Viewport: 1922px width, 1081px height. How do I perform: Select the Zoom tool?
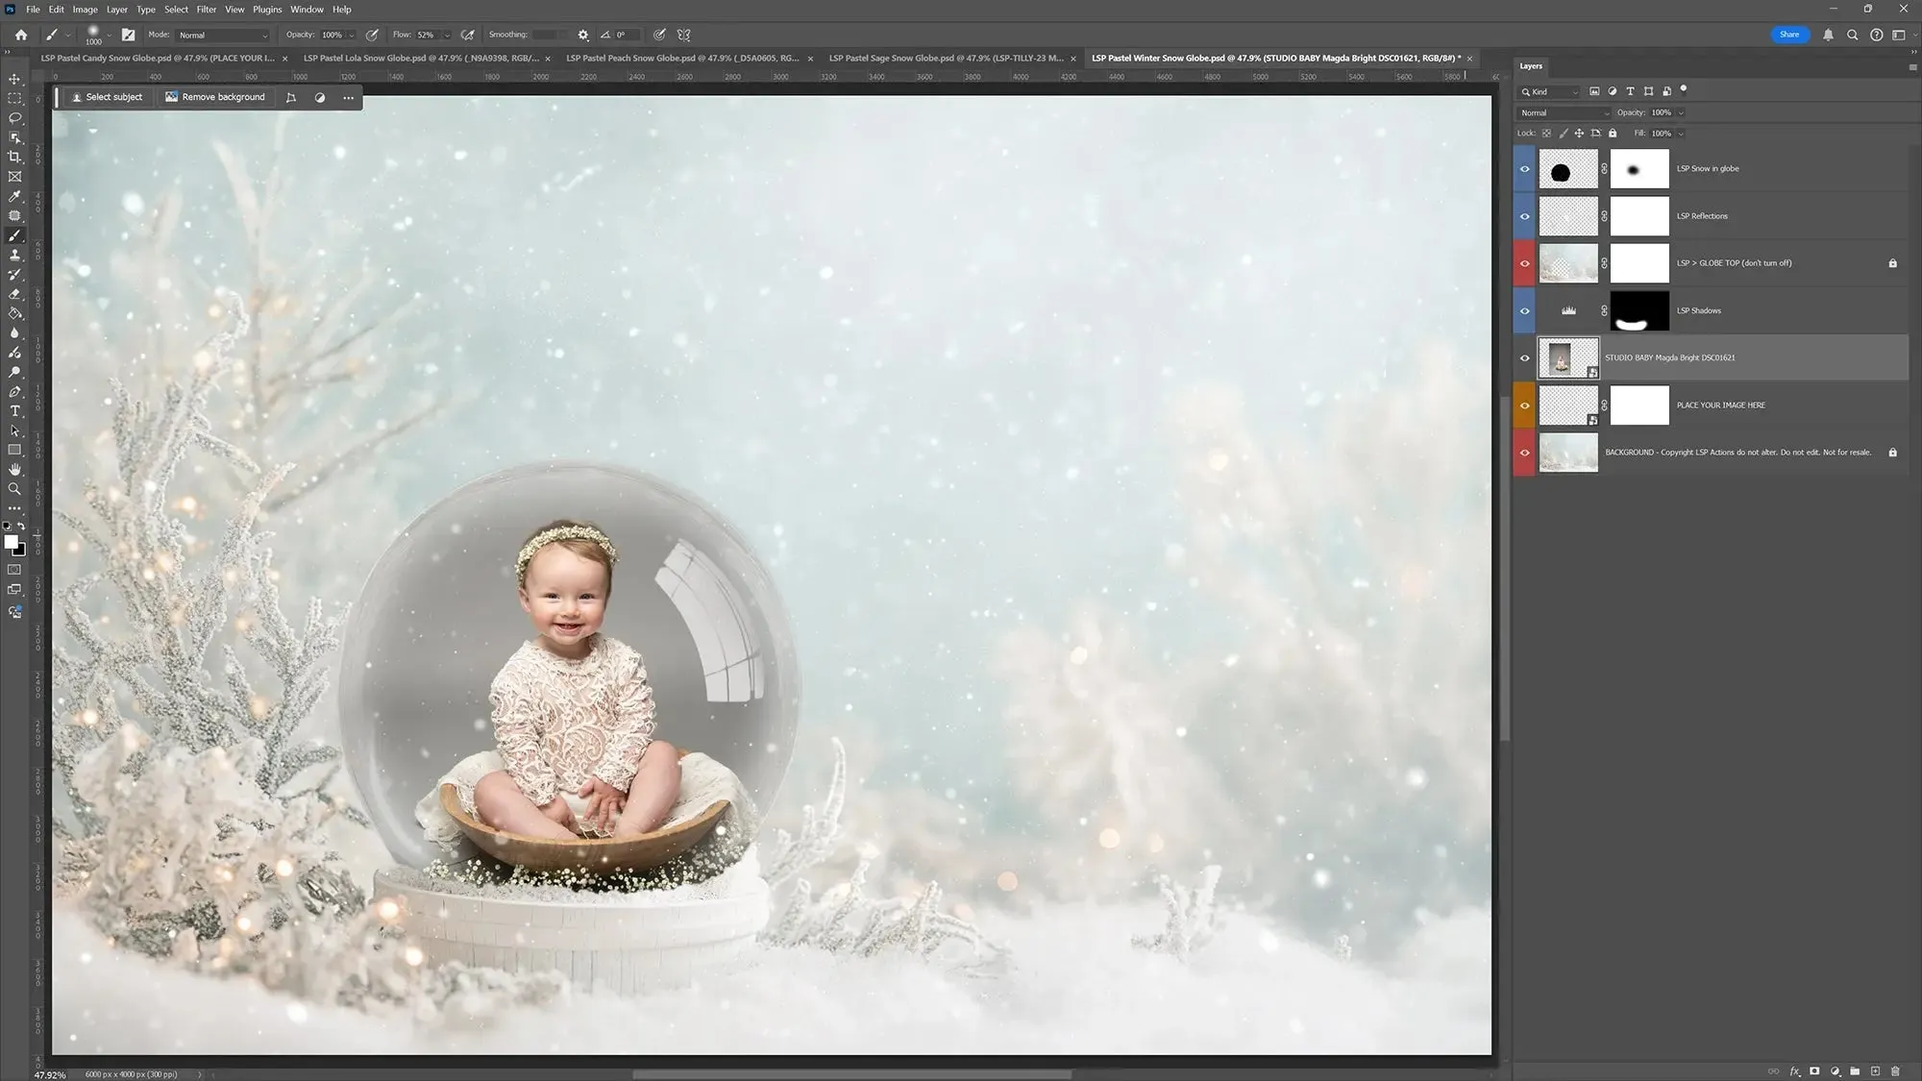click(14, 488)
